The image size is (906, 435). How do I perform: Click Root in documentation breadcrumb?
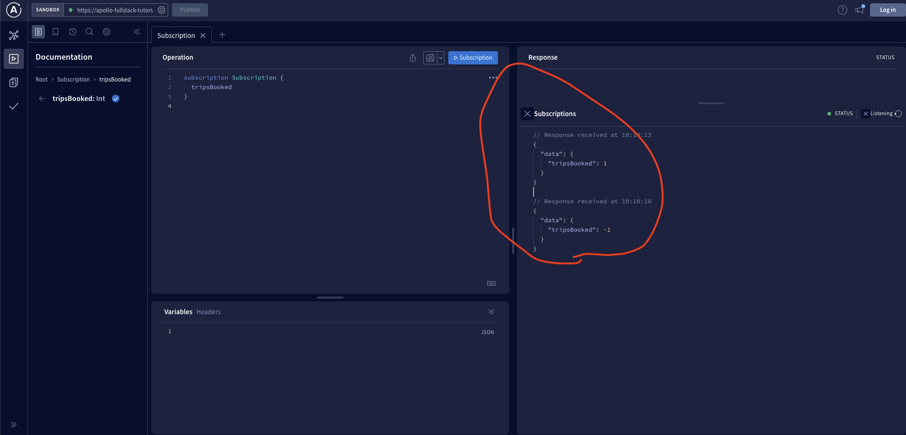click(x=42, y=80)
